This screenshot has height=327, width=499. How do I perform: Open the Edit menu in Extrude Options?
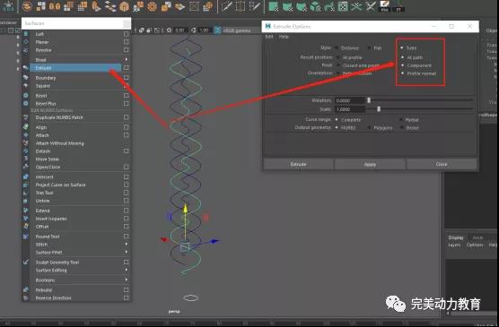[269, 37]
